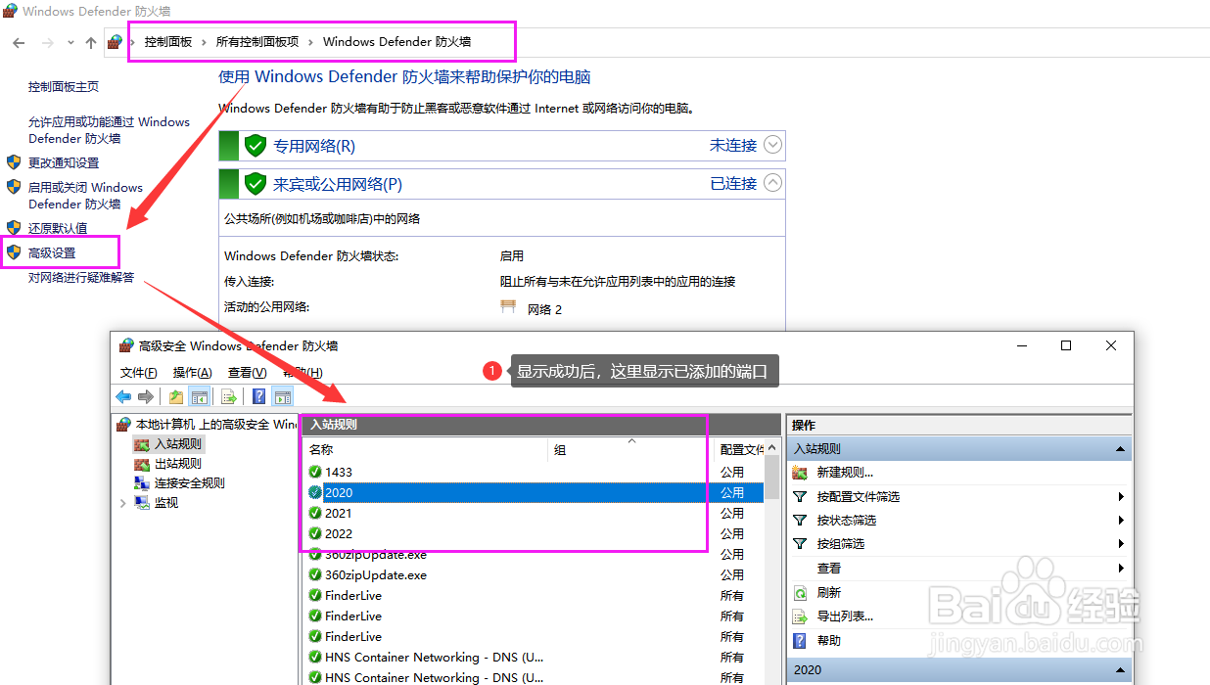Open 对网络进行疑难解答 link

(81, 278)
